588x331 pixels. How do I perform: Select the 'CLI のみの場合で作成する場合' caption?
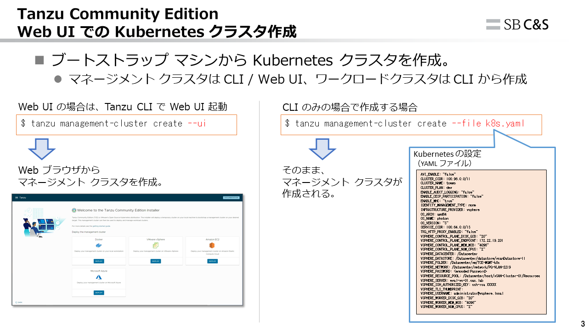(x=350, y=107)
